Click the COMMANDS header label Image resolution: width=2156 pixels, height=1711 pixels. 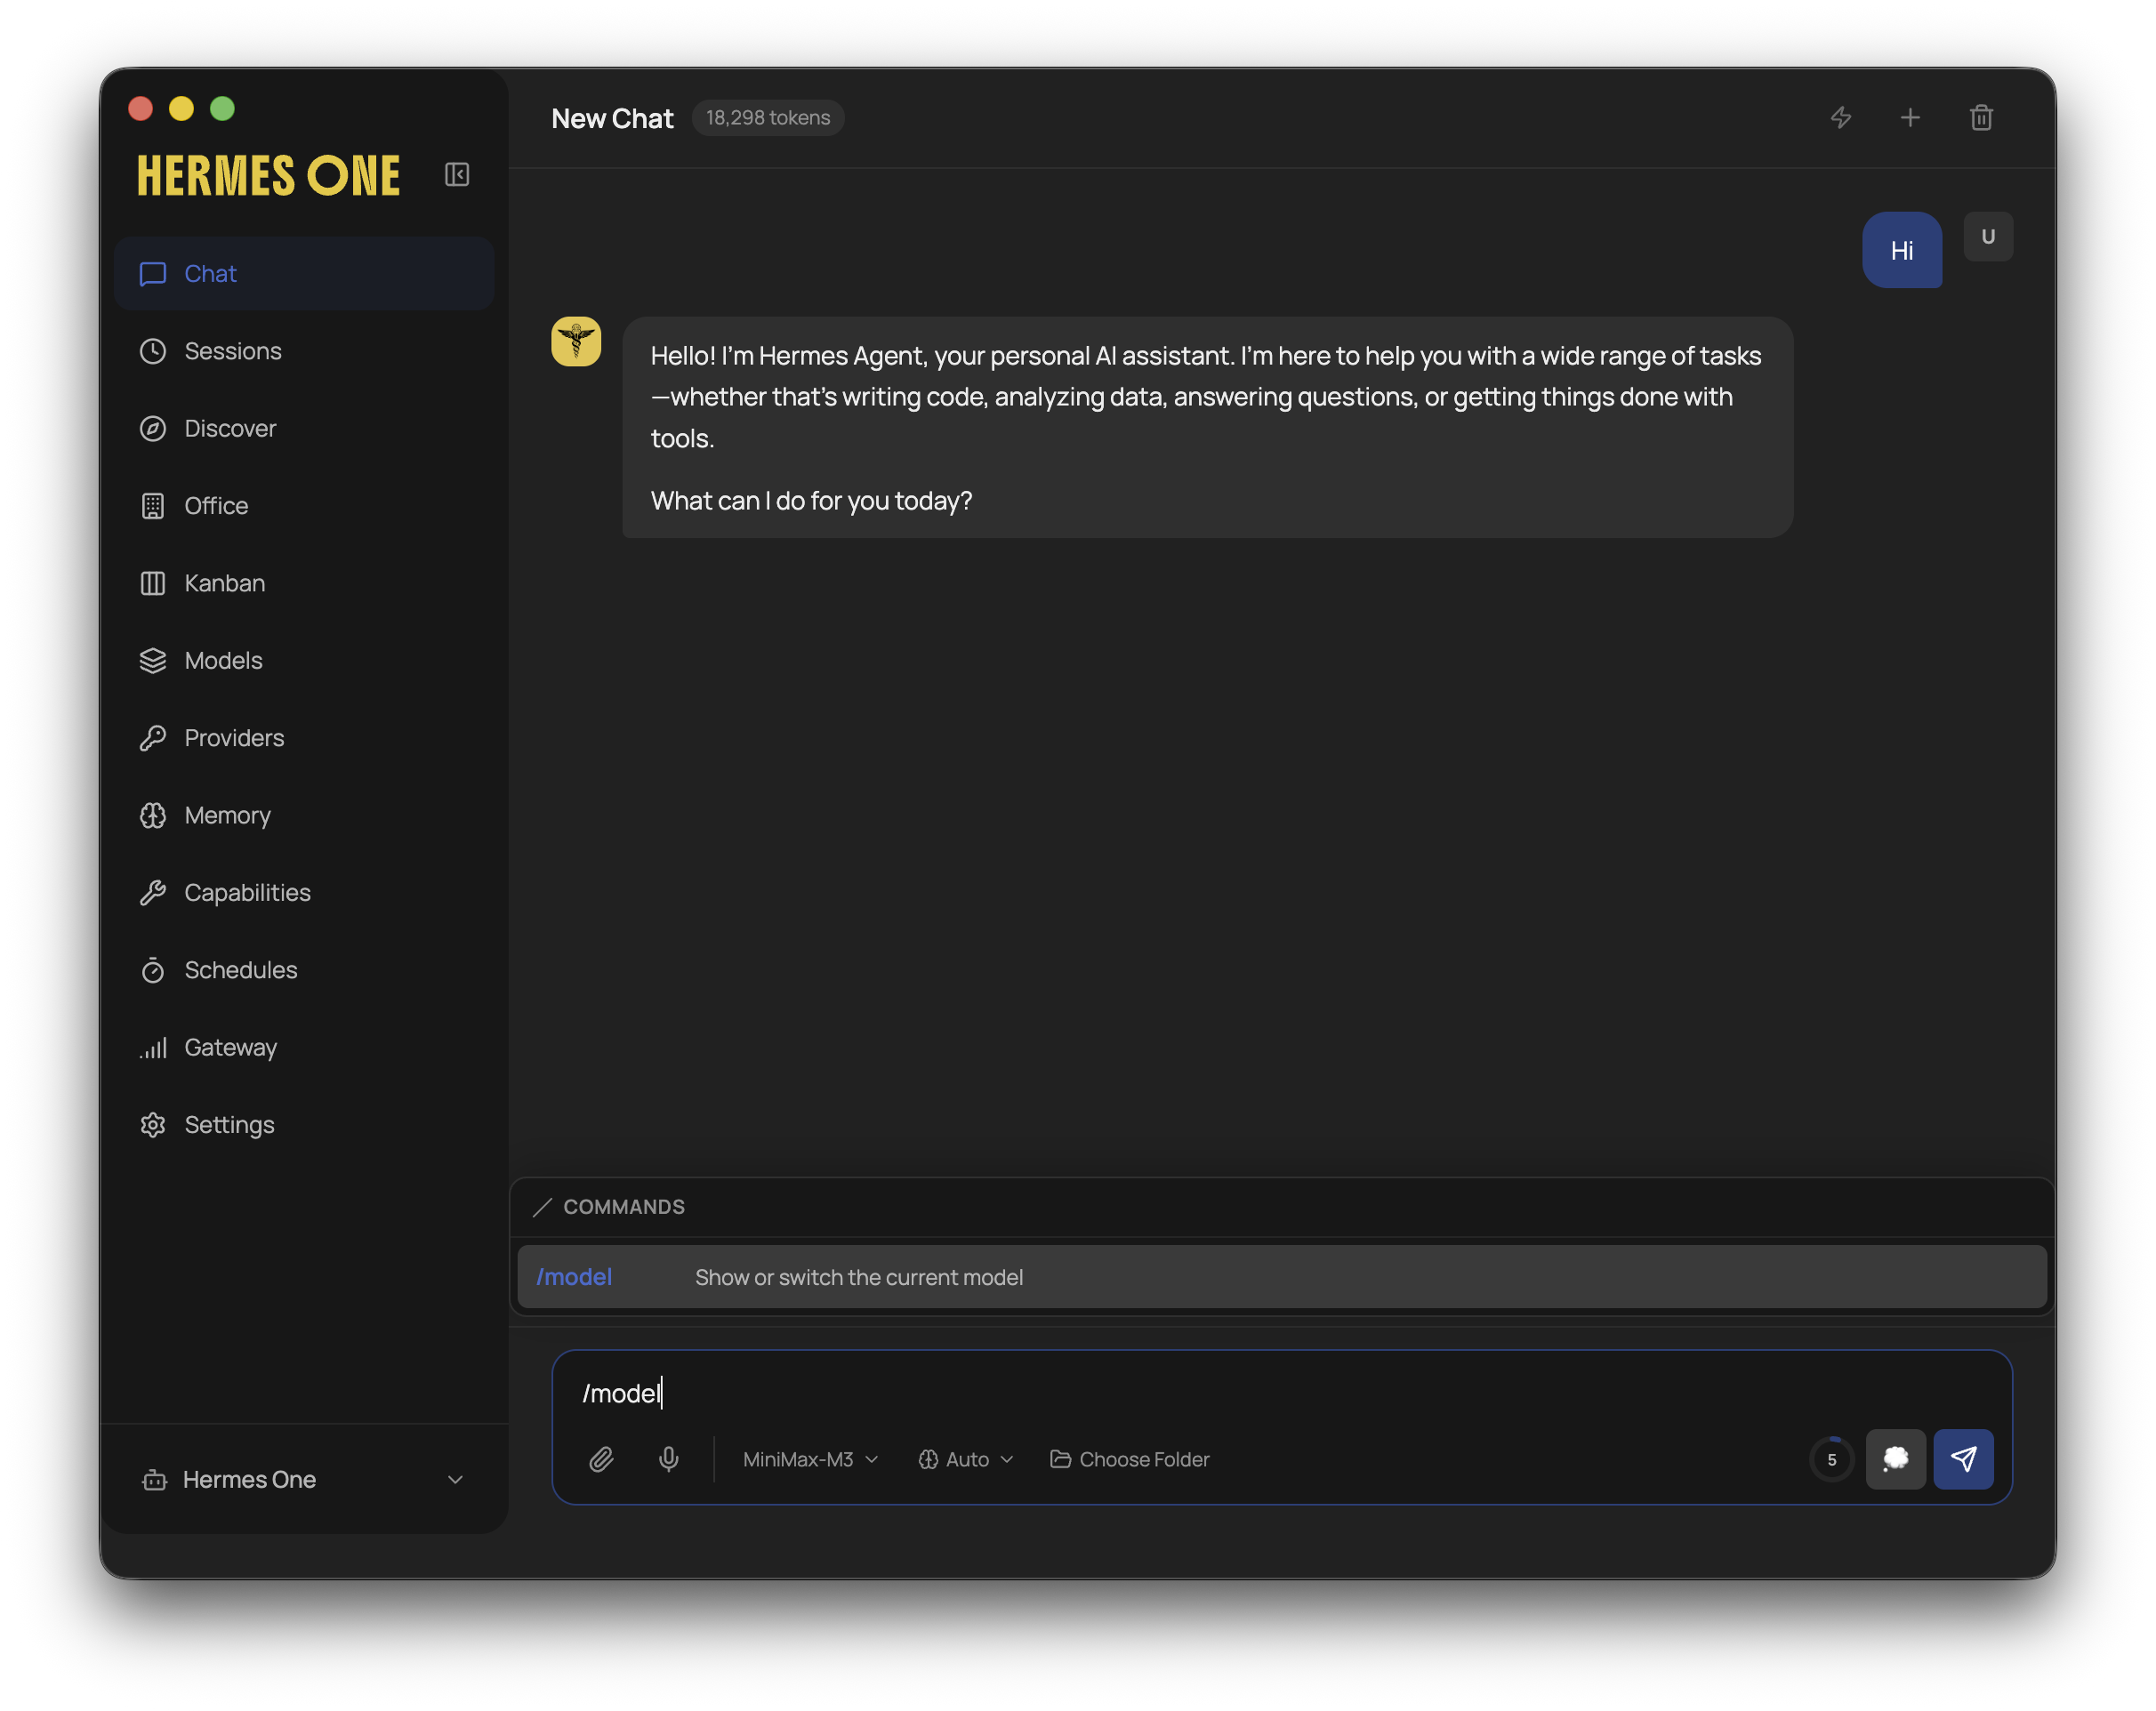pyautogui.click(x=624, y=1207)
